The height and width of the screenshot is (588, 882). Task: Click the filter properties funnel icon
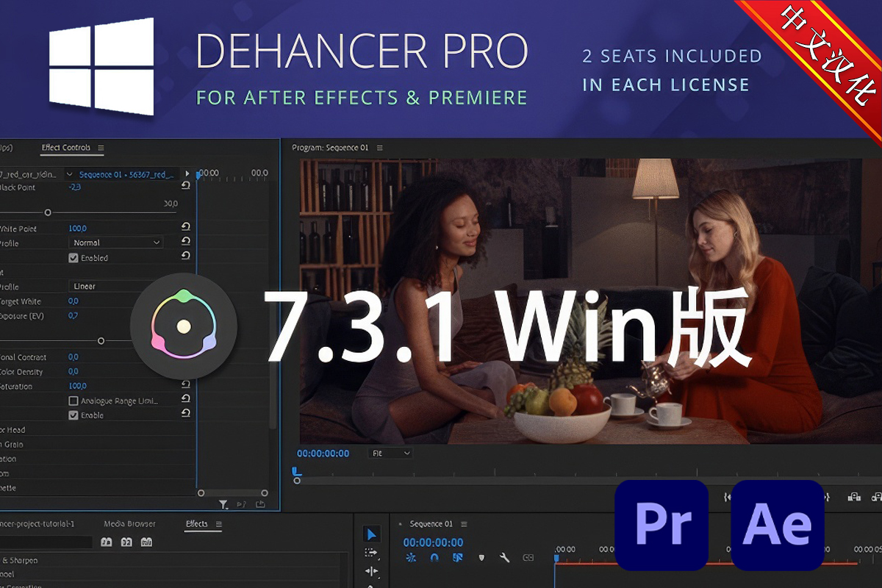223,504
